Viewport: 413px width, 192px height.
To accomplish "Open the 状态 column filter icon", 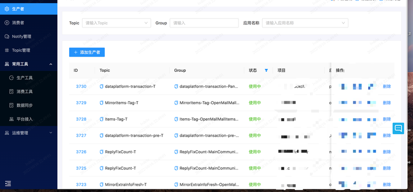I will [x=266, y=70].
